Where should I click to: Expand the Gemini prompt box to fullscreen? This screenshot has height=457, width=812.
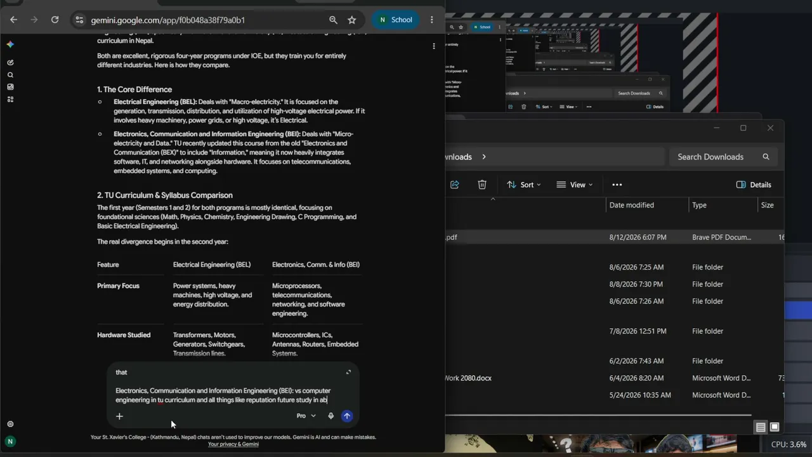[348, 372]
